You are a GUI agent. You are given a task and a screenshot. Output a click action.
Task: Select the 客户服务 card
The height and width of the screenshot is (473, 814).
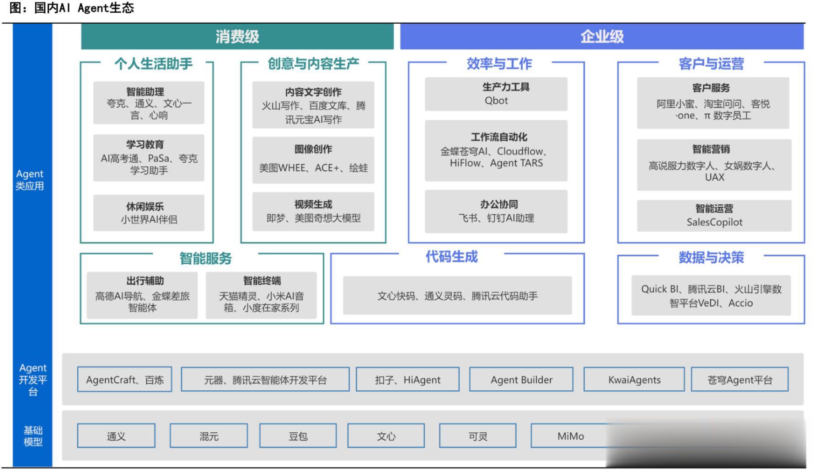[x=713, y=103]
